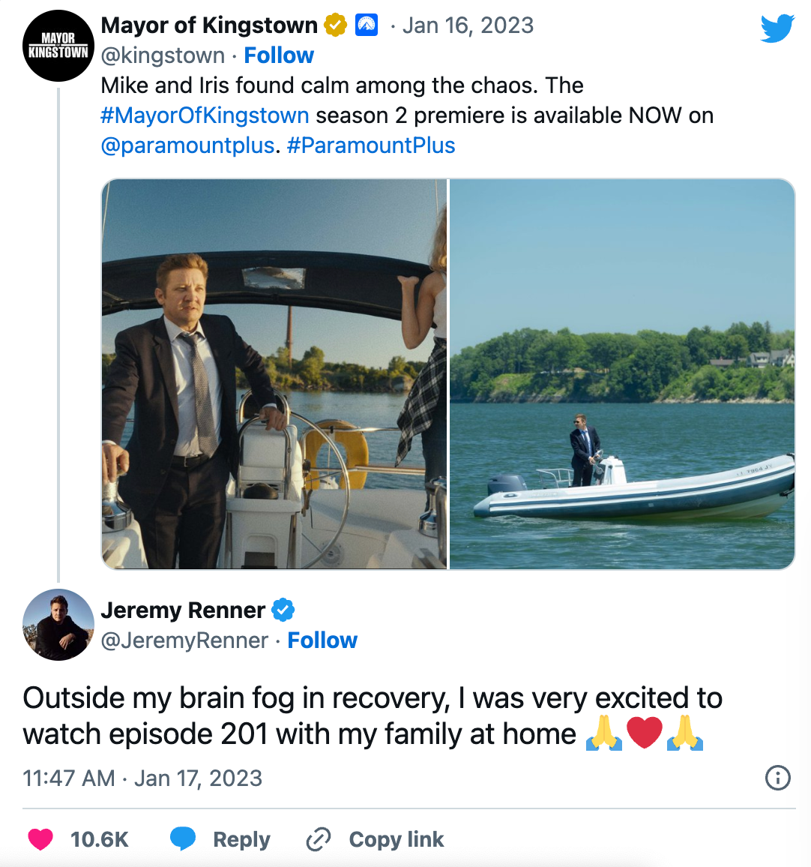Click the blue verified badge on Jeremy Renner
Viewport: 811px width, 867px height.
(x=283, y=610)
